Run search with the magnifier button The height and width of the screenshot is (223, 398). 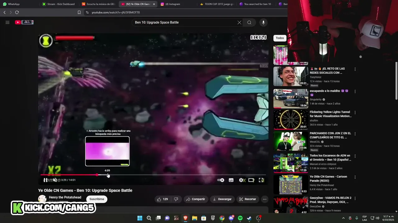[x=249, y=22]
